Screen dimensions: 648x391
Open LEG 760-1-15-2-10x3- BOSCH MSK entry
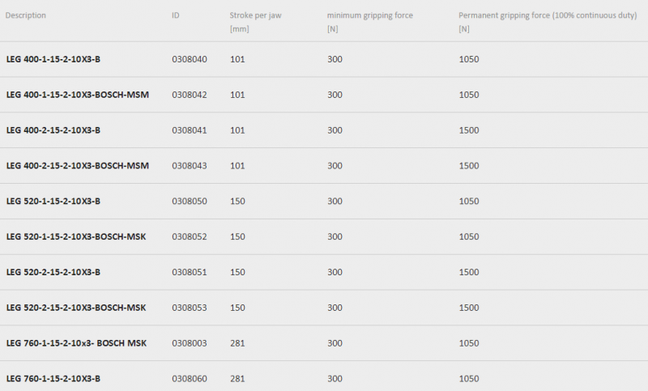click(76, 343)
